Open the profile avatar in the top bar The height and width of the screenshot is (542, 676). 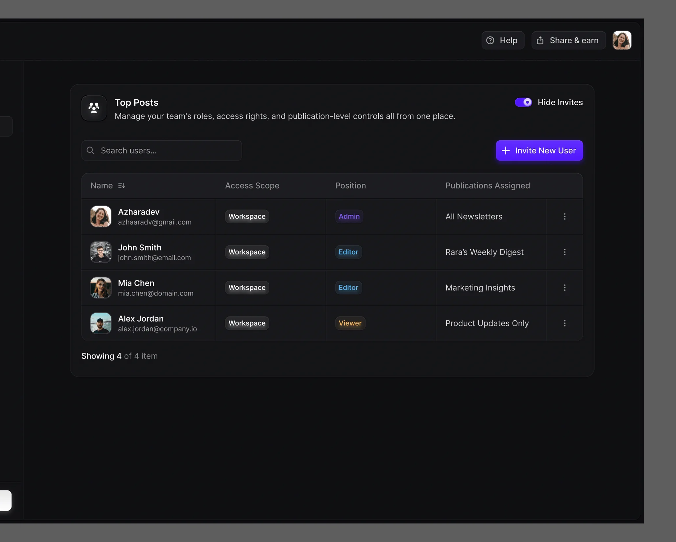point(622,40)
